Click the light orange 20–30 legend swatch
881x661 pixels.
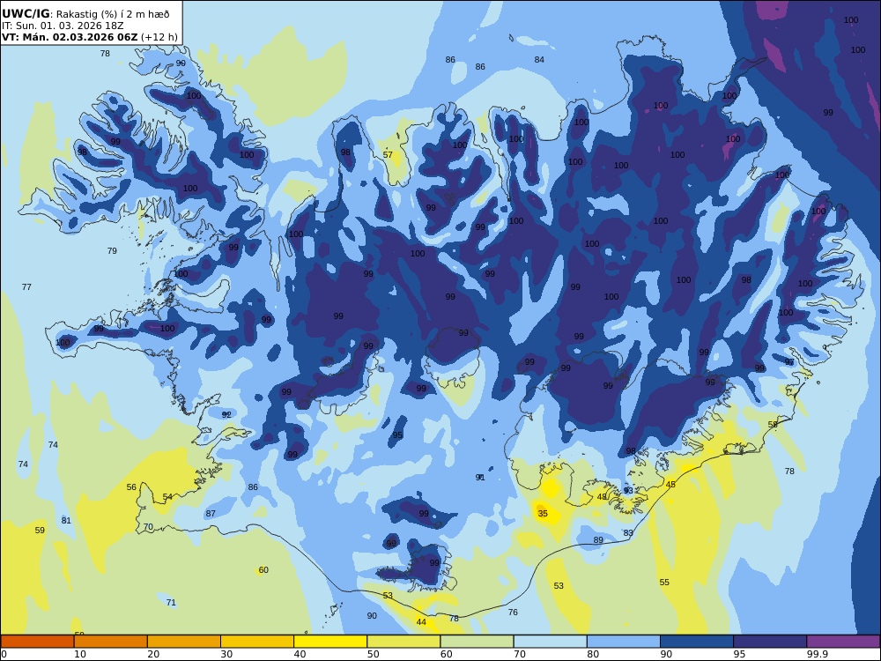pyautogui.click(x=184, y=642)
